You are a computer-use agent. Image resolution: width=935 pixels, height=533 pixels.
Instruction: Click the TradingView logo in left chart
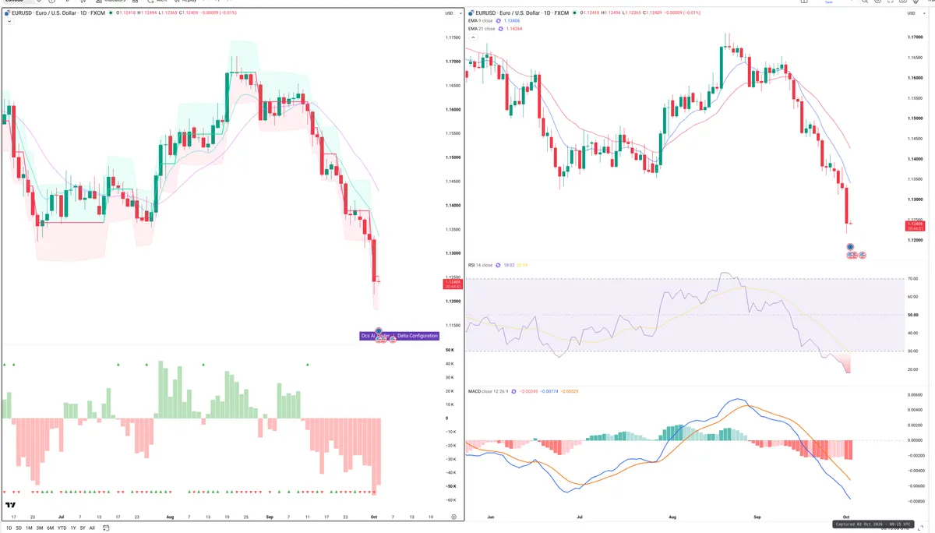tap(11, 506)
